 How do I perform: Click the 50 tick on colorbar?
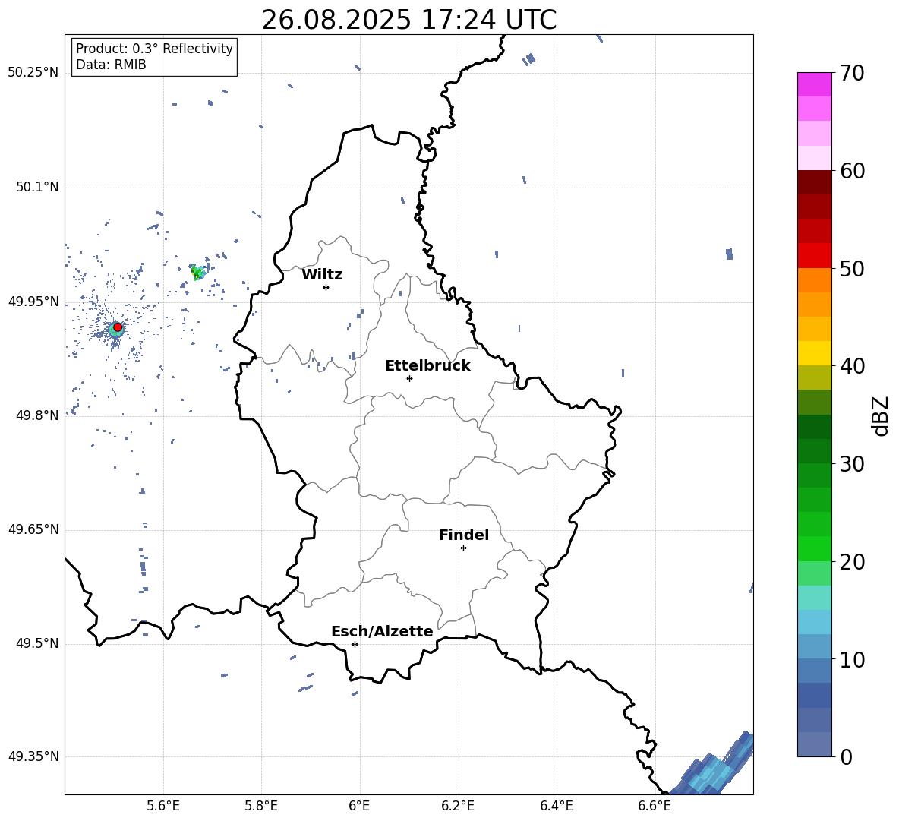point(852,268)
